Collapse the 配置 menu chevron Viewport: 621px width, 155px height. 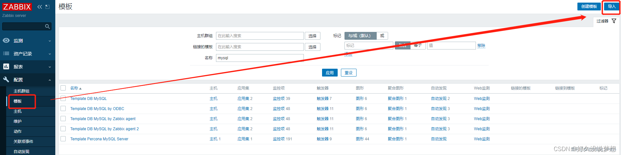coord(50,80)
